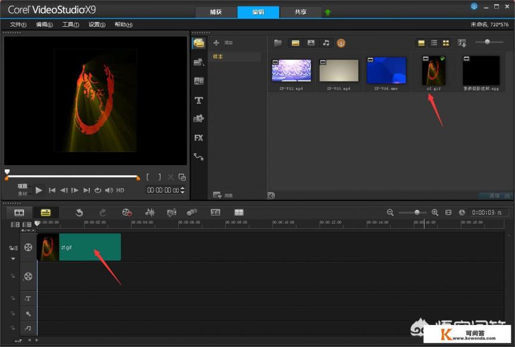Click the timeline zoom slider handle
This screenshot has width=515, height=347.
(417, 212)
